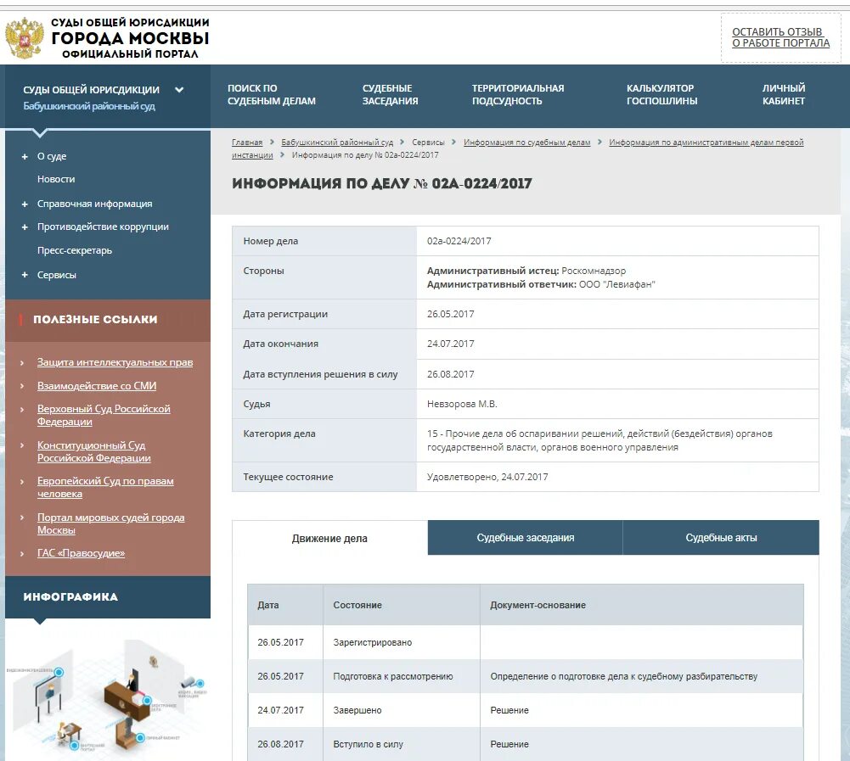The width and height of the screenshot is (850, 761).
Task: Click 'Бабушкинский районный суд' under court selector
Action: [89, 106]
